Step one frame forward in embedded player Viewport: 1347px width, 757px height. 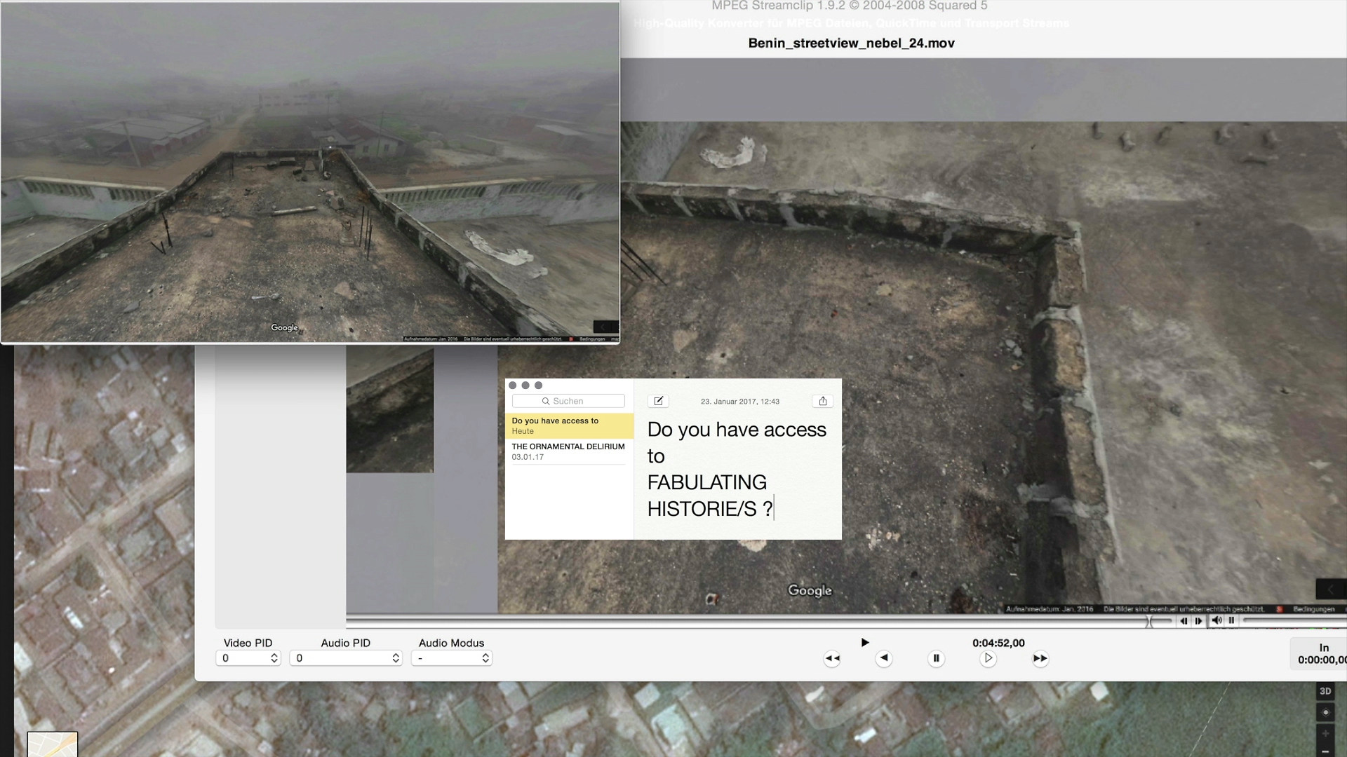tap(1198, 620)
